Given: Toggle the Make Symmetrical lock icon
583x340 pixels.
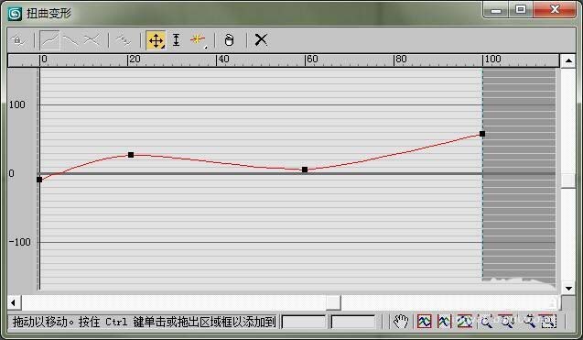Looking at the screenshot, I should coord(18,39).
